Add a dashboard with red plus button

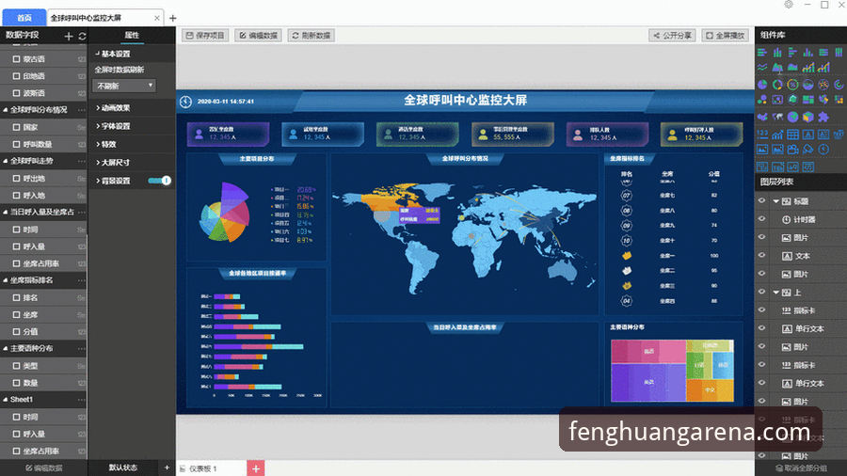tap(255, 468)
